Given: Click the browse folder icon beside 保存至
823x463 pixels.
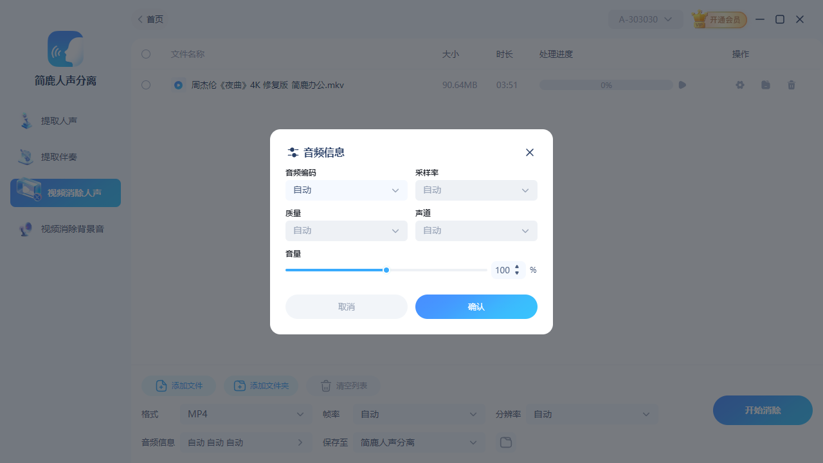Looking at the screenshot, I should 506,442.
